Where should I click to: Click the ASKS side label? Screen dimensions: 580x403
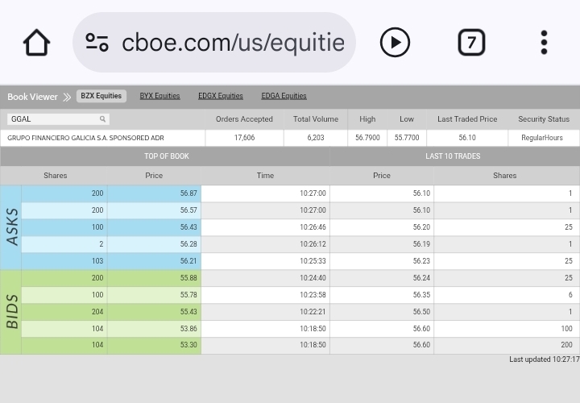[11, 226]
